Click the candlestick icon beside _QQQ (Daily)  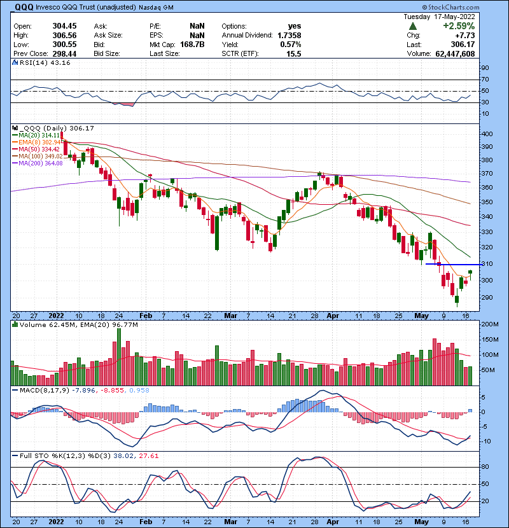tap(15, 129)
